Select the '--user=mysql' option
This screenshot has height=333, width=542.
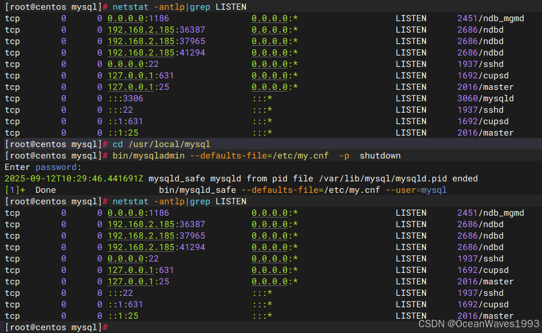point(416,190)
